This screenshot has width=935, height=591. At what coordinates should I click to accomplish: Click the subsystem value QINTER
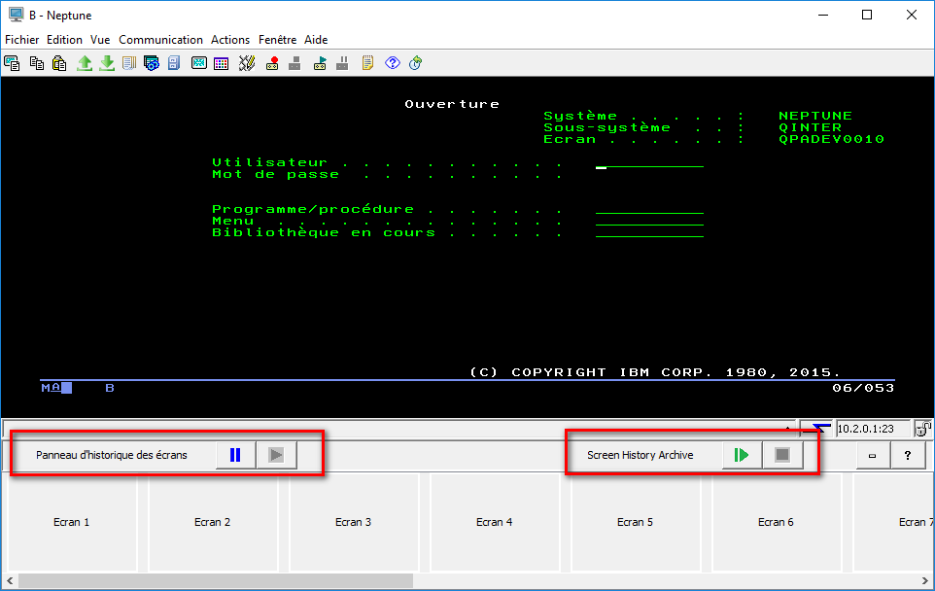[x=810, y=127]
